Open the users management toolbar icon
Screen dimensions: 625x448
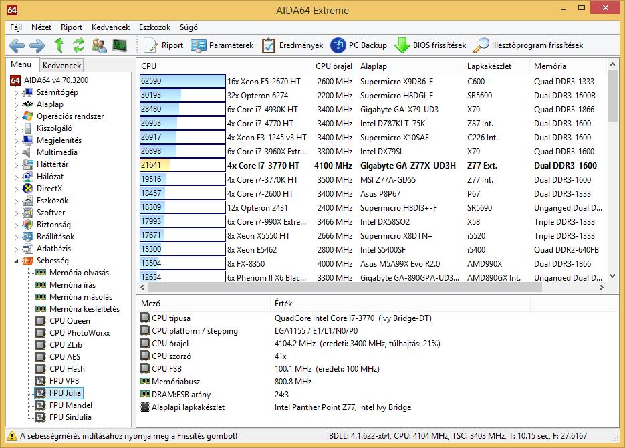point(99,45)
